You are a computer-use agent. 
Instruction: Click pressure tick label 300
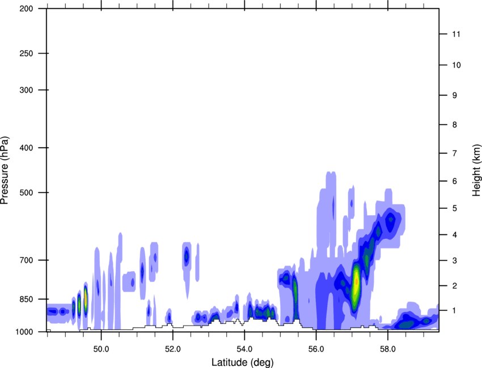coord(26,90)
